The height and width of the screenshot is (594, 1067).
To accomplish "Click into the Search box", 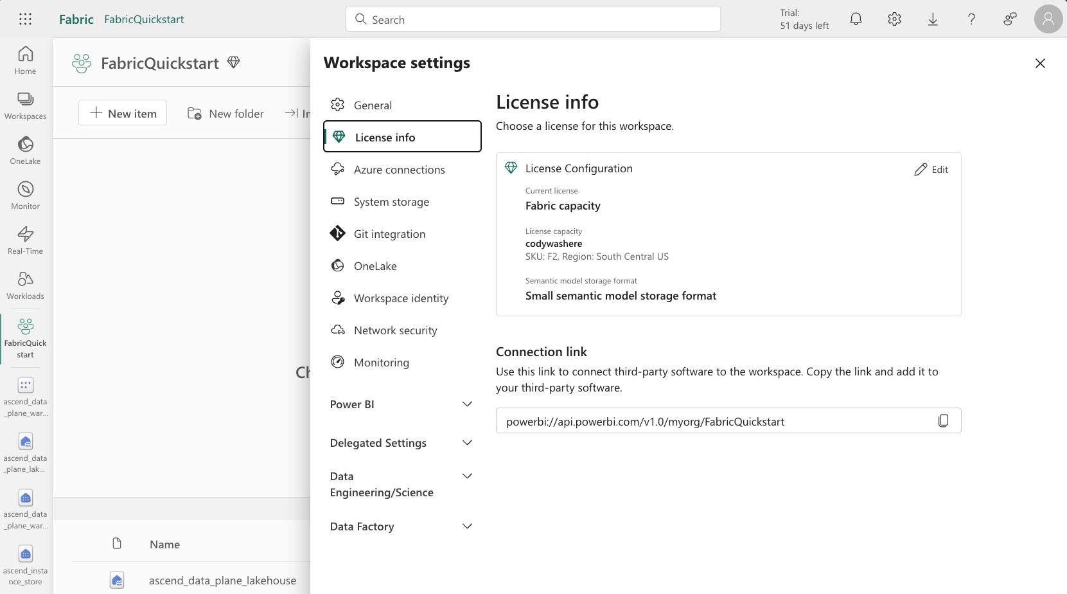I will click(x=533, y=19).
